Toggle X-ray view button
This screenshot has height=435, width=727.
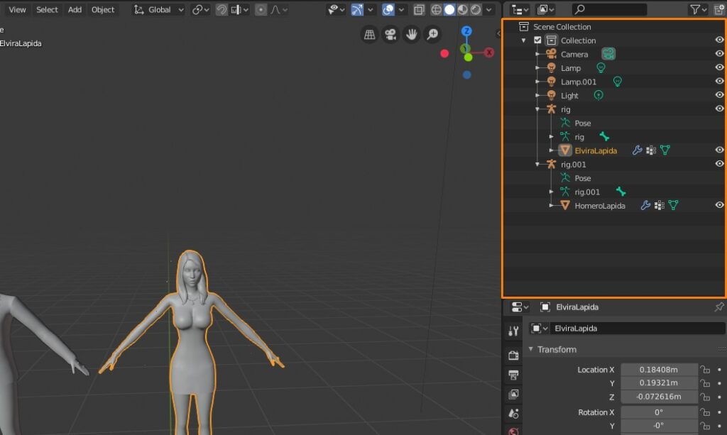(419, 9)
